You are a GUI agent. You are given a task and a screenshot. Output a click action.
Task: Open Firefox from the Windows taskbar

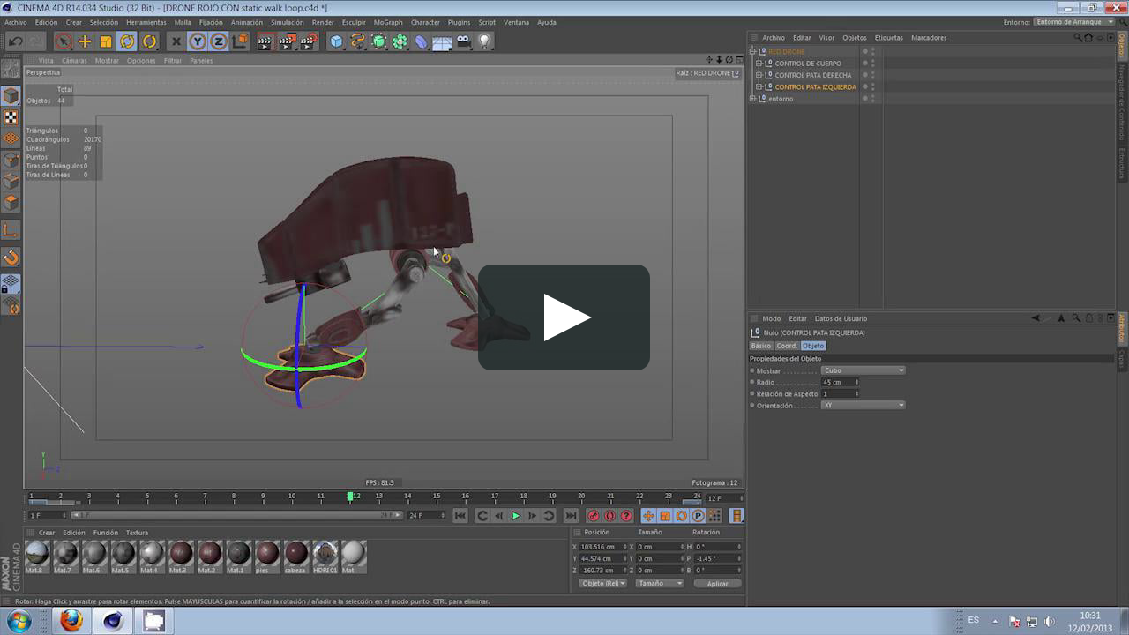click(x=71, y=621)
